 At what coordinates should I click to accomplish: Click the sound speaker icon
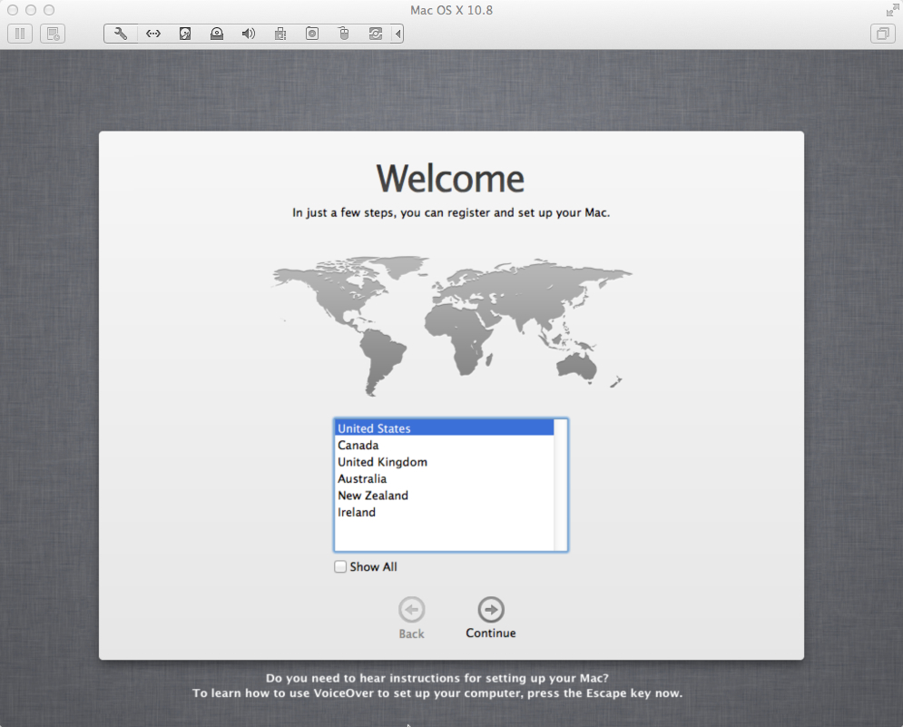tap(248, 34)
